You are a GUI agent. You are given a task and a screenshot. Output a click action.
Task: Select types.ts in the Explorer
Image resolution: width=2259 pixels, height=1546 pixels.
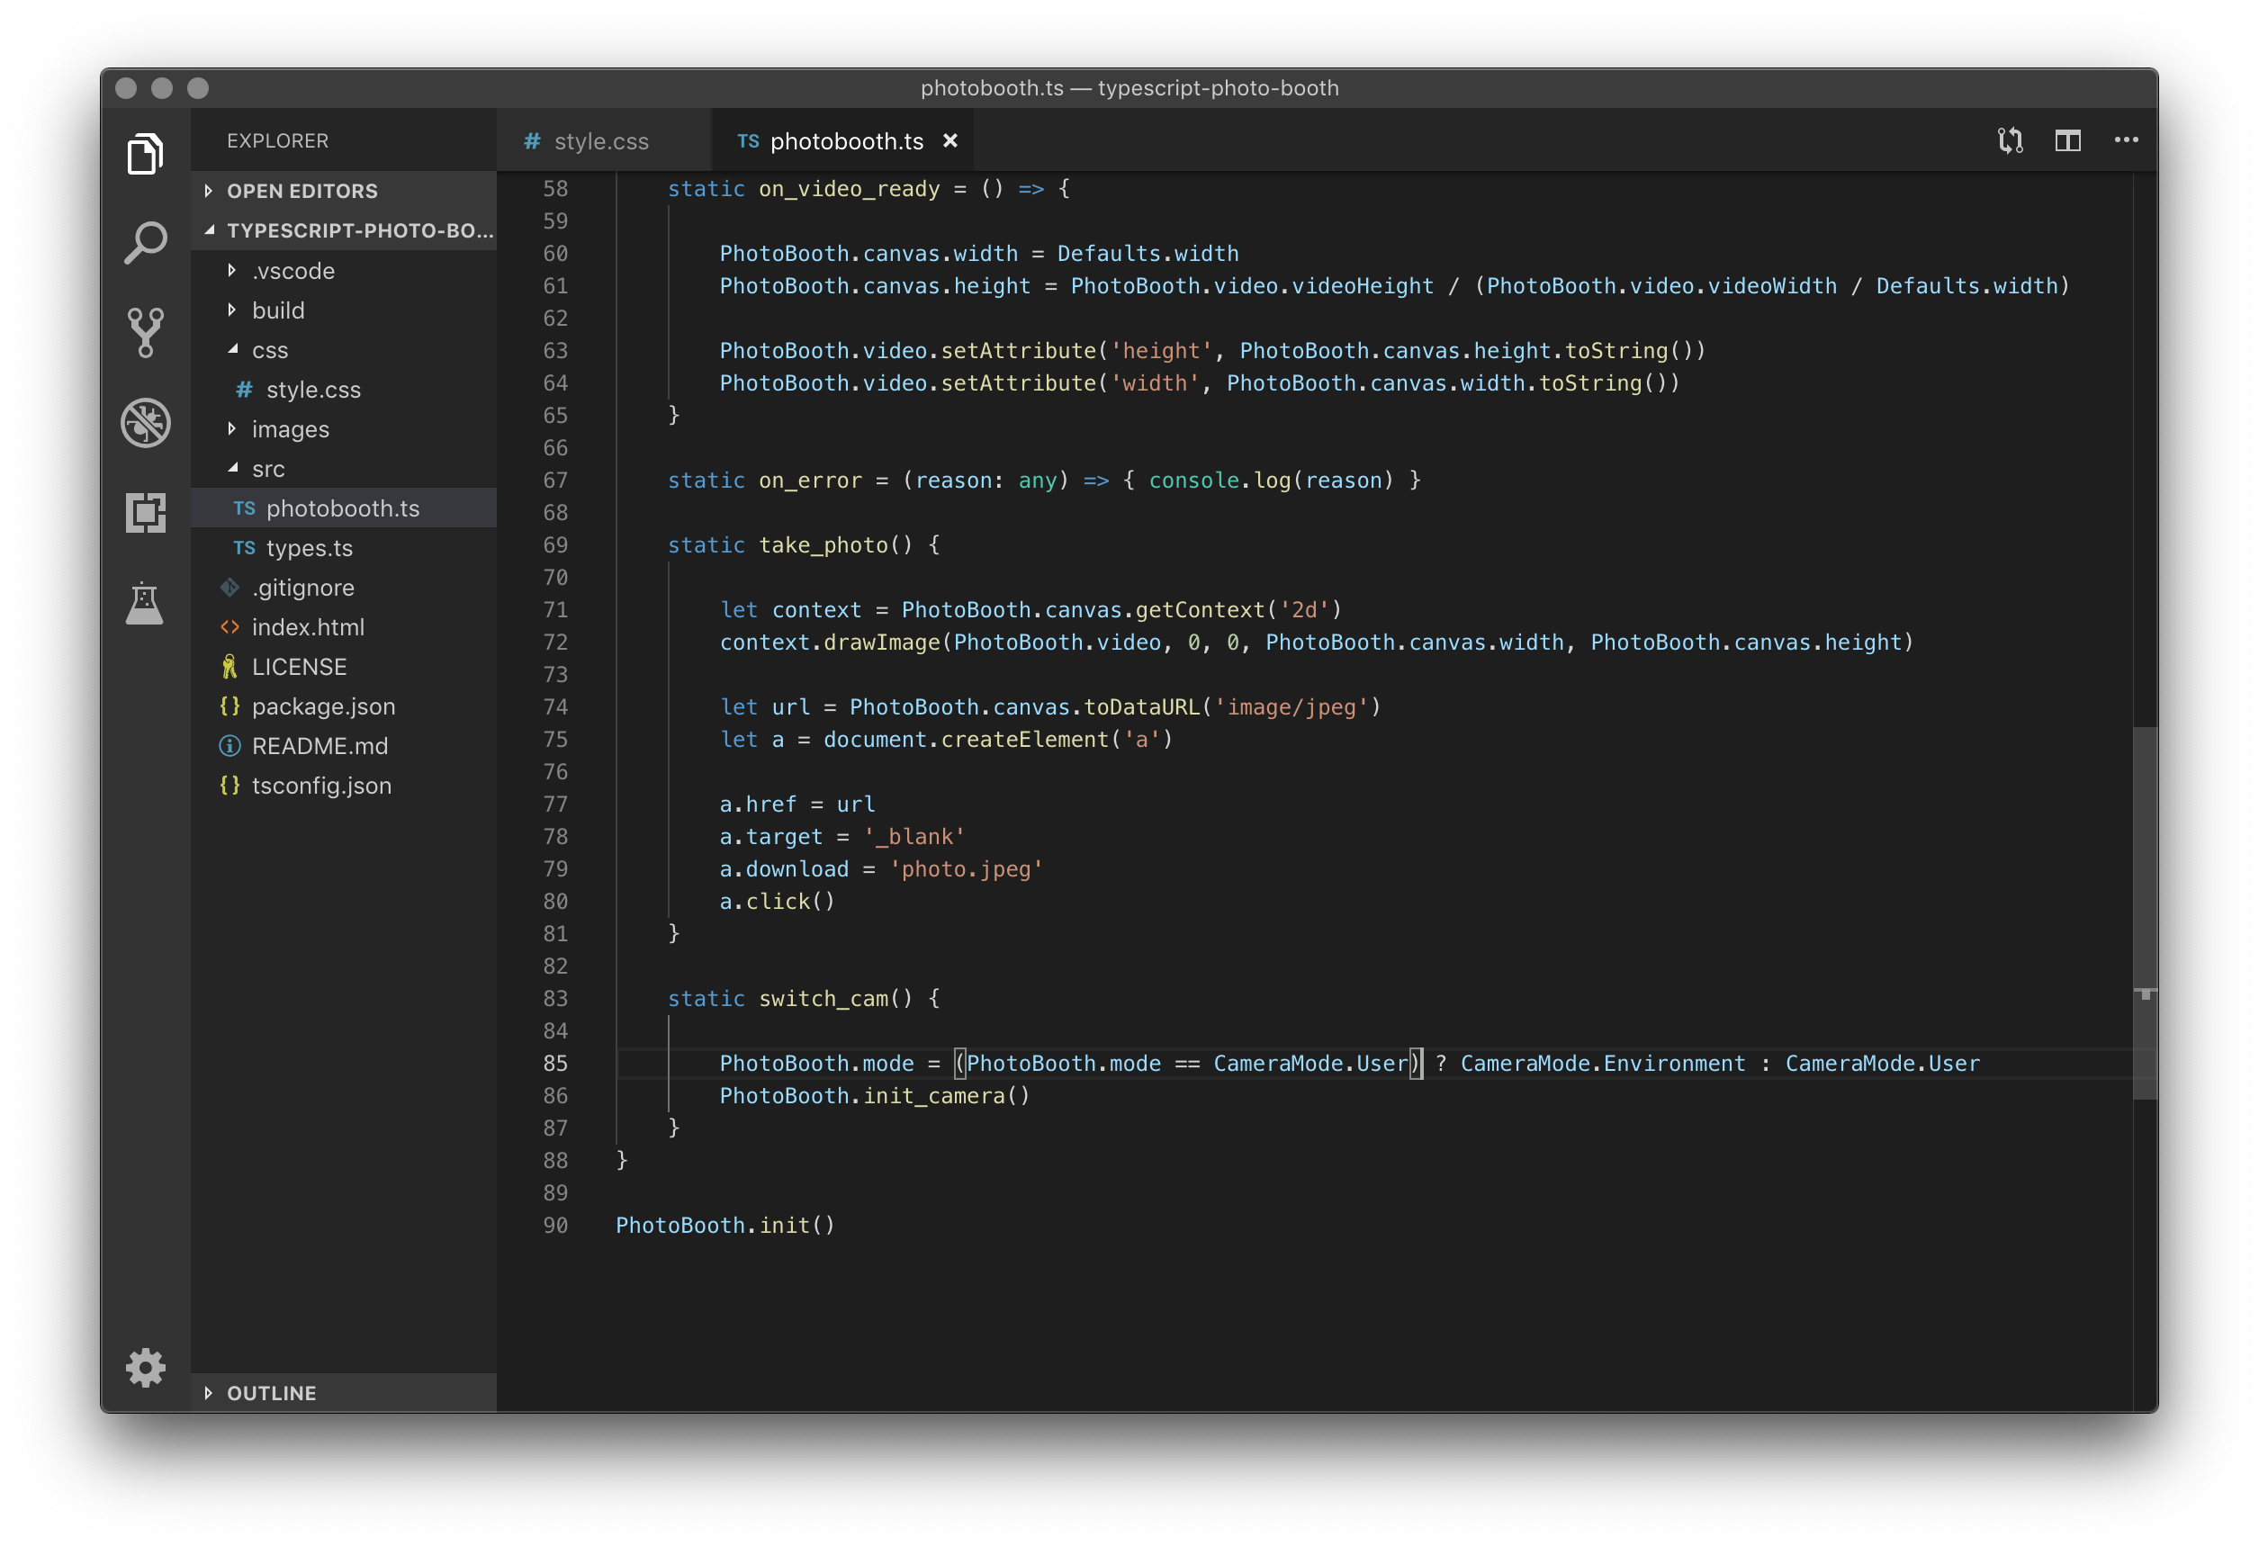[309, 547]
